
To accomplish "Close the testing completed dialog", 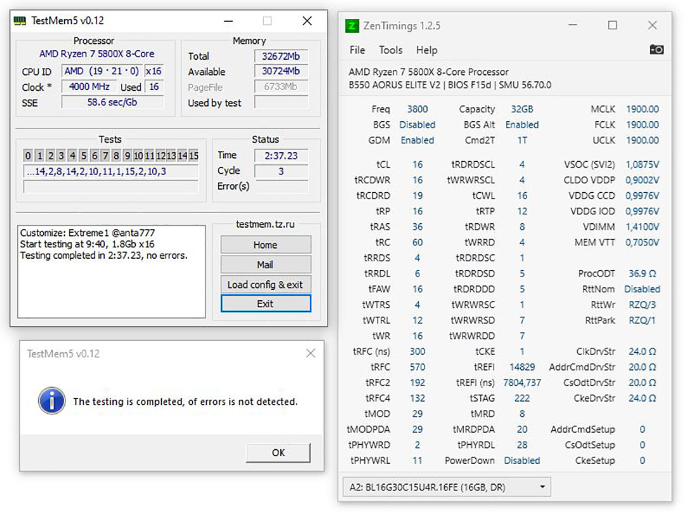I will pos(311,353).
